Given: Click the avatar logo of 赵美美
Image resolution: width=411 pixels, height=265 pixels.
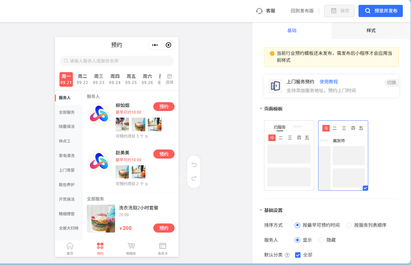Looking at the screenshot, I should pyautogui.click(x=99, y=162).
